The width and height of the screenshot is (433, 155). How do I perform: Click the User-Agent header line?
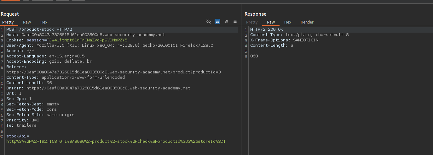pos(110,45)
